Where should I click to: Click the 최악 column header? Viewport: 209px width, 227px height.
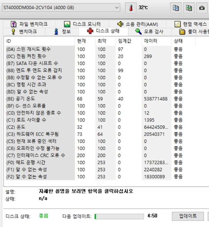click(x=105, y=41)
